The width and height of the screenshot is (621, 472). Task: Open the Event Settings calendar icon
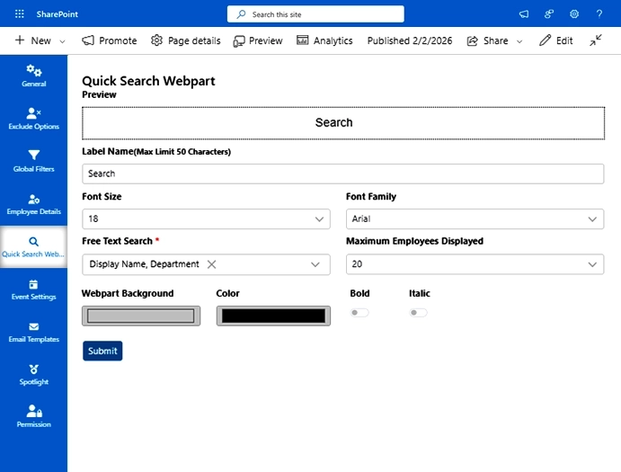click(33, 284)
